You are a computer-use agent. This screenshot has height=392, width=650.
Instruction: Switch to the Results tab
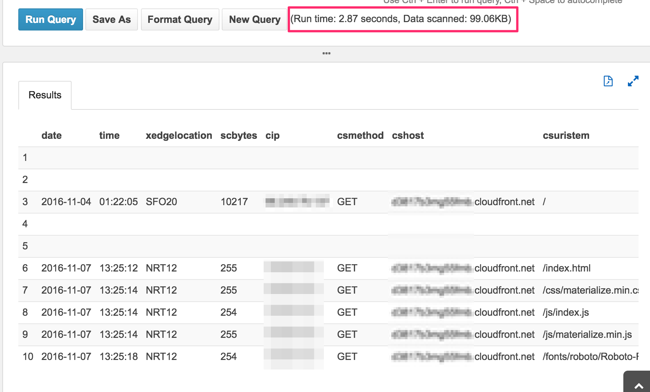pyautogui.click(x=44, y=95)
